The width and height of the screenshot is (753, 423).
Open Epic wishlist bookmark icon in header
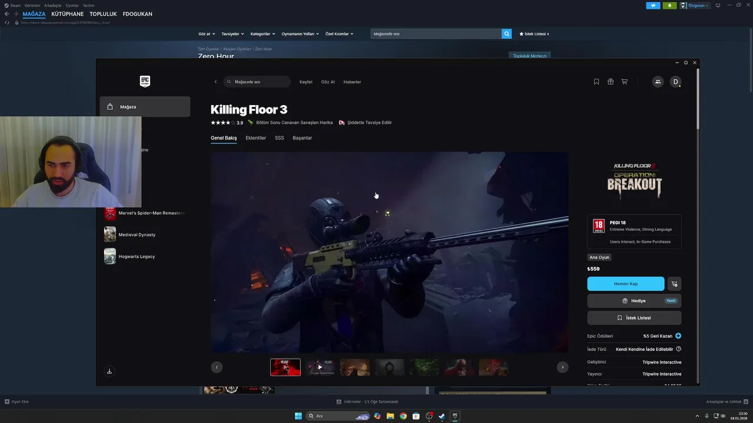click(x=597, y=82)
